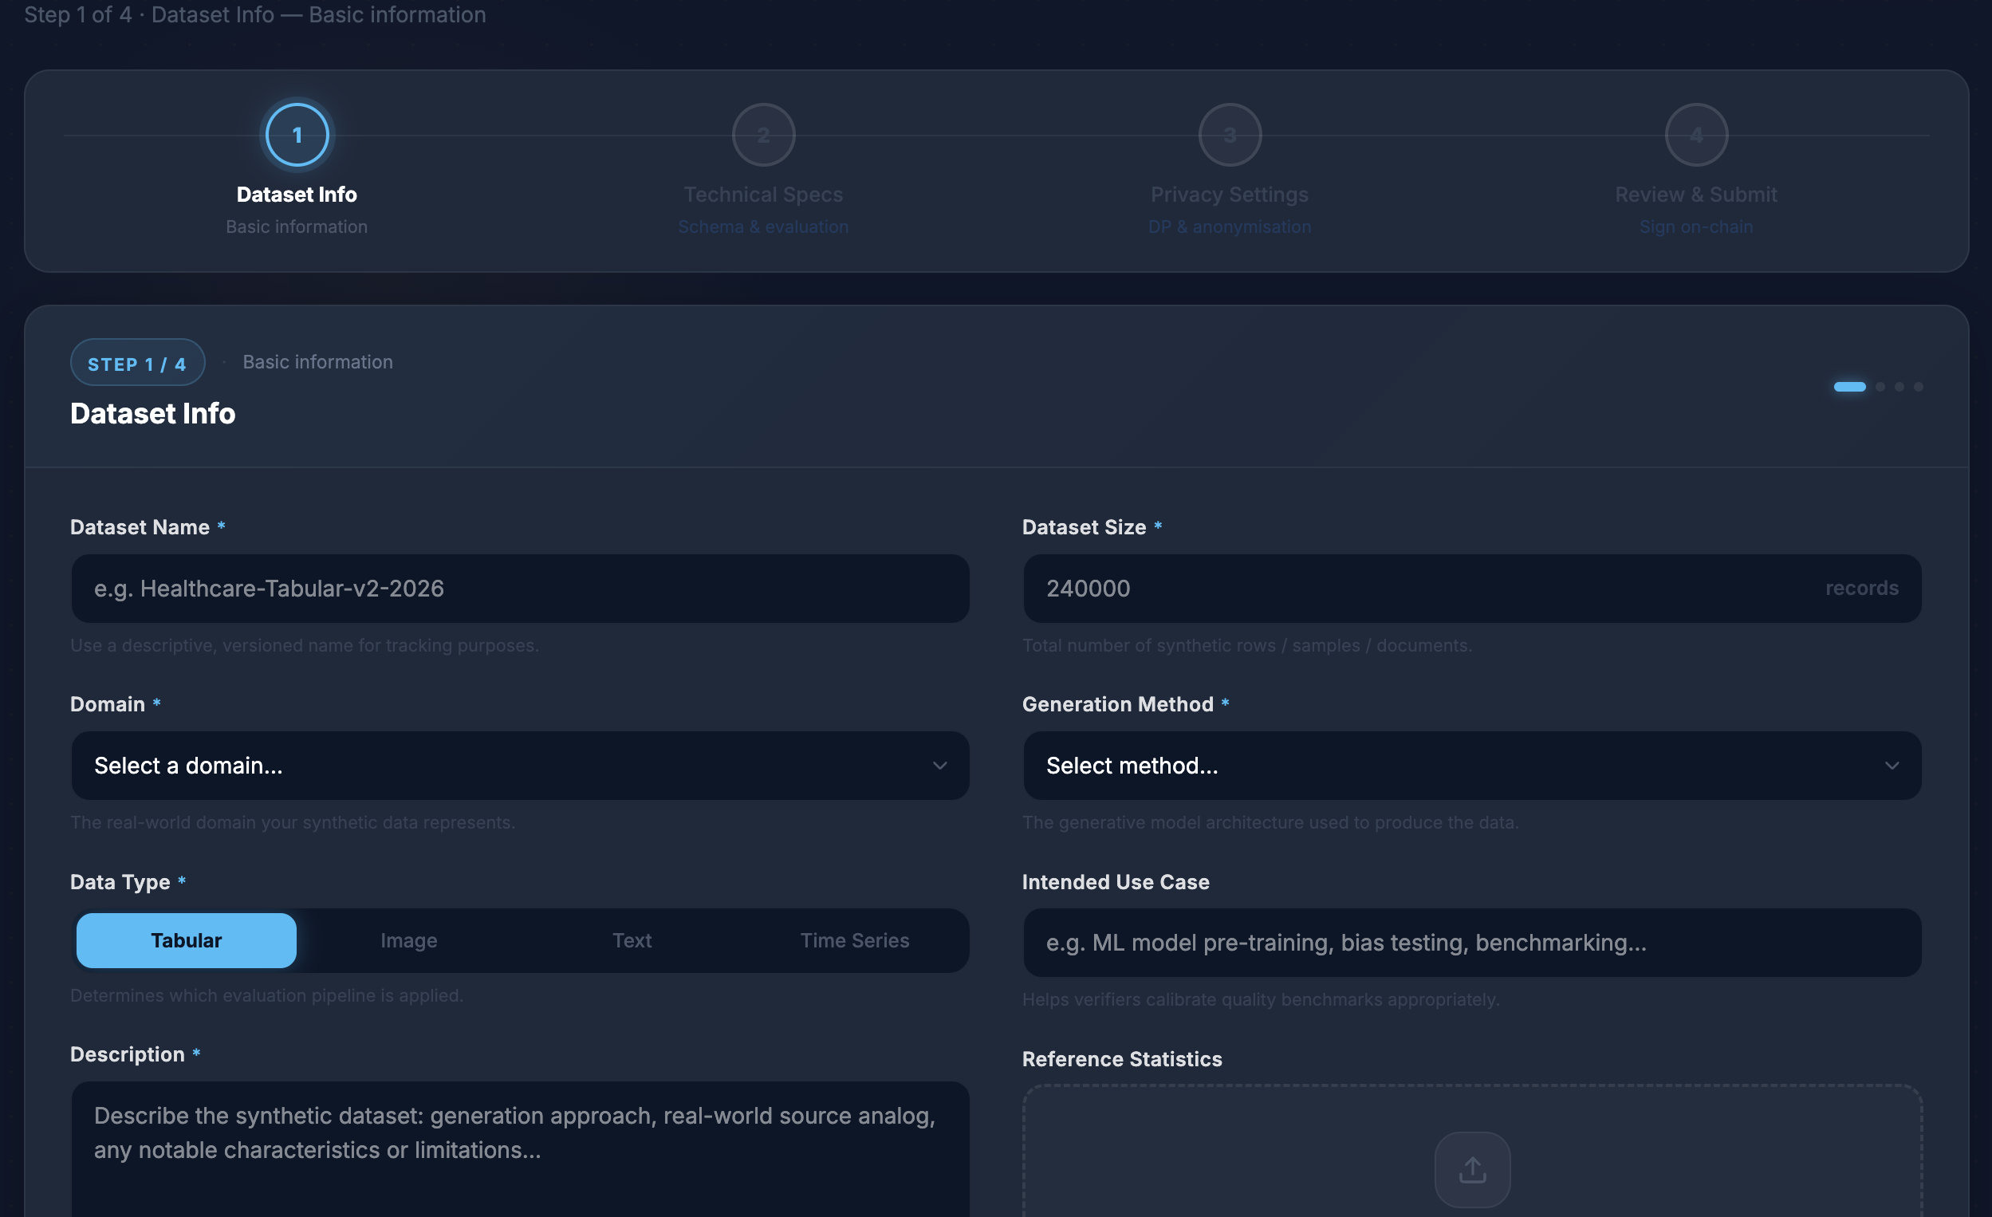Click the upload icon in Reference Statistics
The width and height of the screenshot is (1992, 1217).
[x=1471, y=1169]
